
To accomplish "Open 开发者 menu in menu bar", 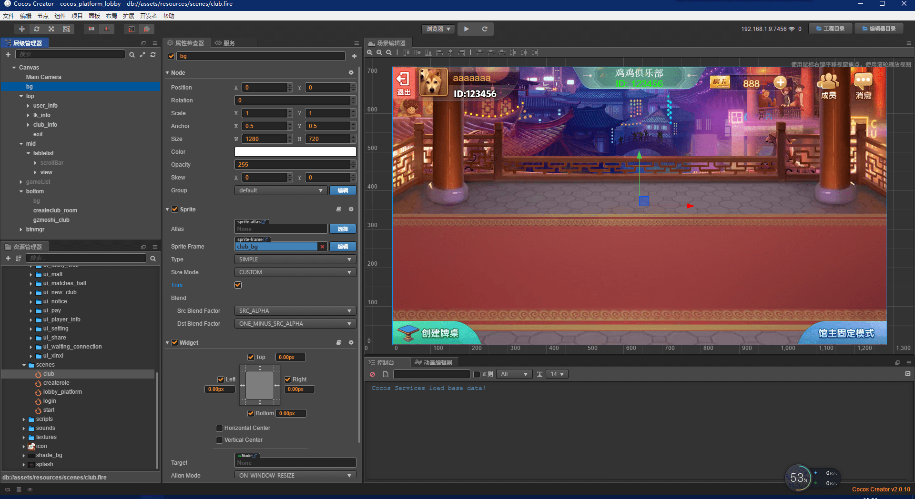I will click(149, 16).
